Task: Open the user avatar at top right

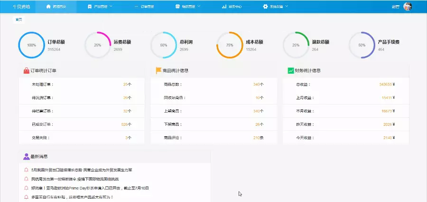Action: pyautogui.click(x=407, y=7)
